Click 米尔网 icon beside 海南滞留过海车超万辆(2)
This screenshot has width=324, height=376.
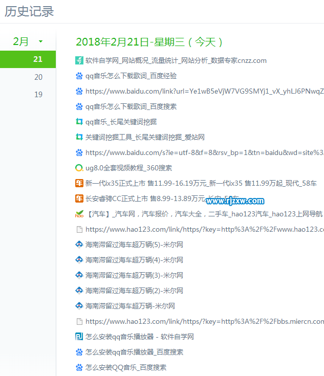tap(79, 291)
